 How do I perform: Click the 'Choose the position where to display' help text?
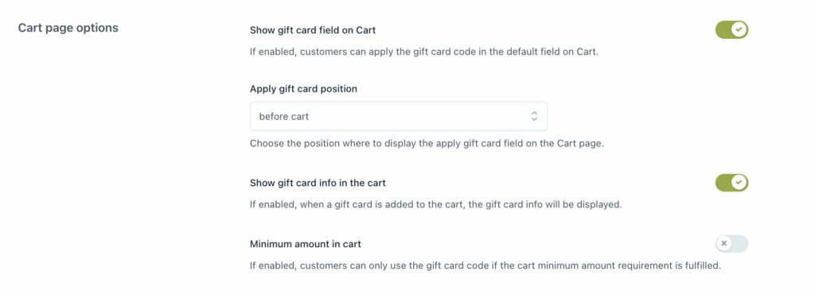(427, 144)
